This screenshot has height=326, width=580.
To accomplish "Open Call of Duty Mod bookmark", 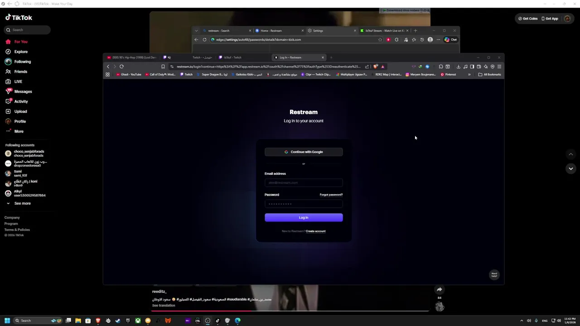I will coord(160,75).
